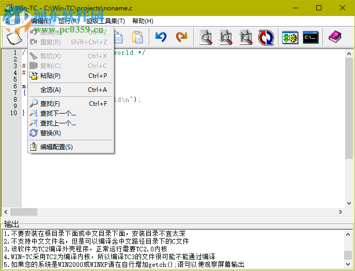Image resolution: width=355 pixels, height=271 pixels.
Task: Open the 文件(F) menu
Action: tap(14, 21)
